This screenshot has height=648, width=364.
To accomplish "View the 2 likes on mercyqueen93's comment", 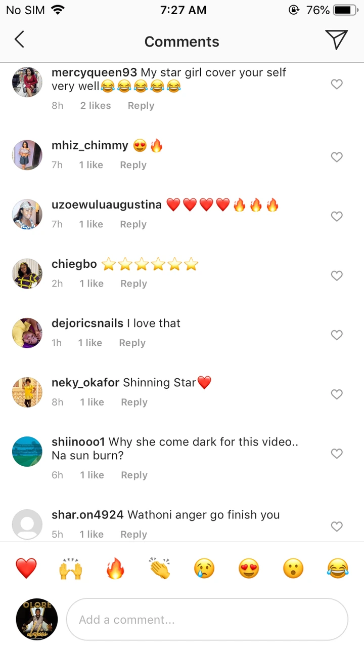I will click(x=96, y=106).
